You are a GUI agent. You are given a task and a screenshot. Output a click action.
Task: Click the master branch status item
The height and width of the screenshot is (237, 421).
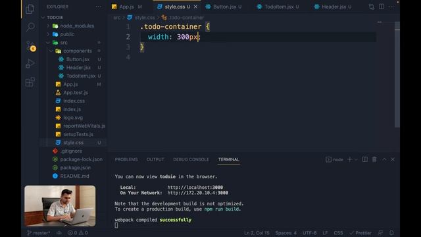(x=38, y=232)
